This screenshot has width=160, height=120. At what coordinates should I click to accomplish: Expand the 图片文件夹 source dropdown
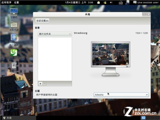(55, 34)
